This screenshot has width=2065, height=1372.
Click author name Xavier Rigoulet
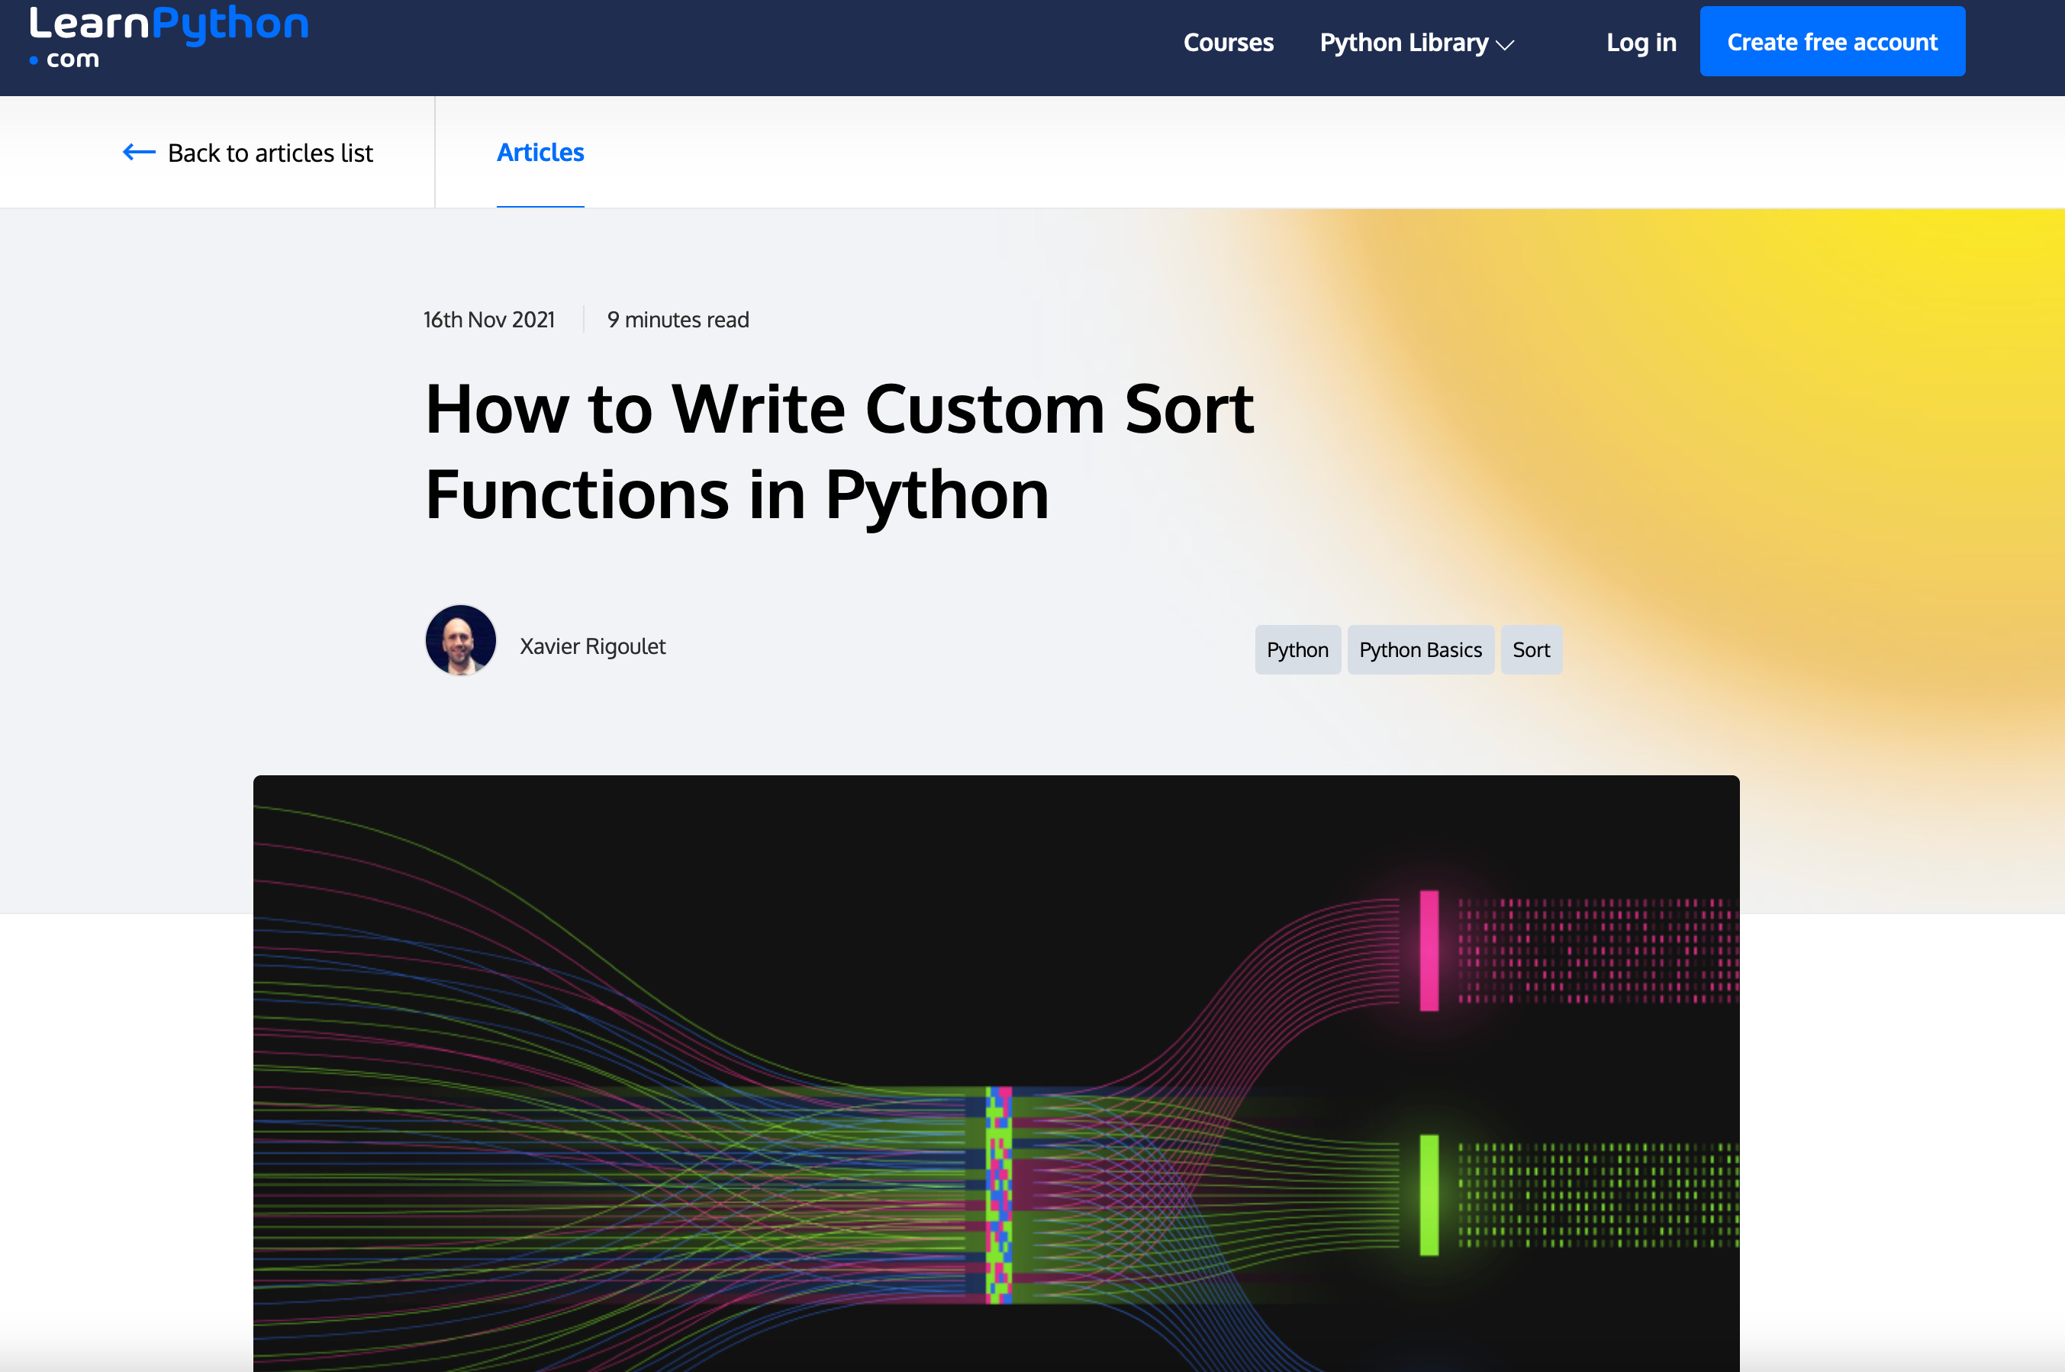pyautogui.click(x=592, y=646)
